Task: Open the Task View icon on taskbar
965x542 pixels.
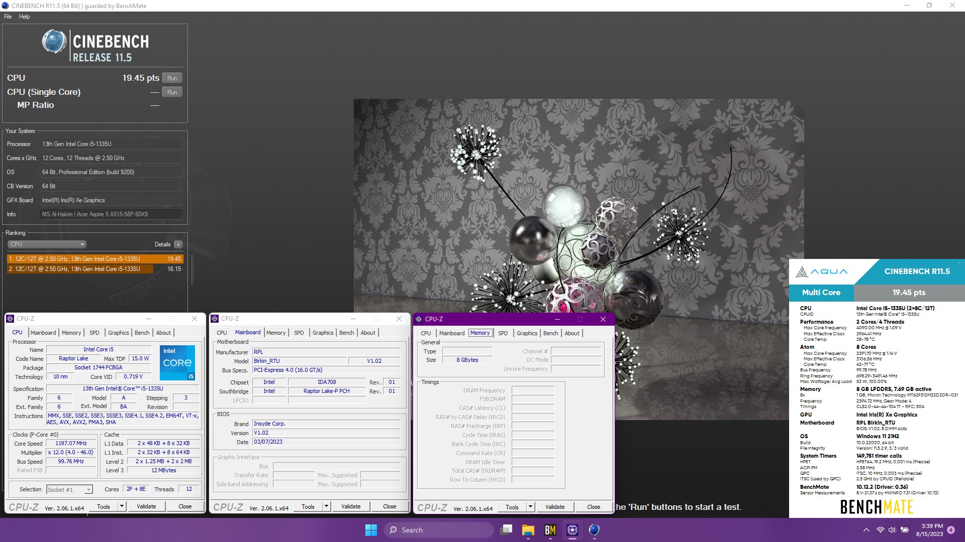Action: pos(507,530)
